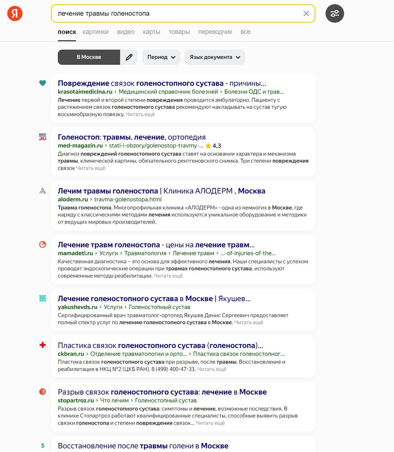Click the green S favicon of last result
The image size is (394, 452).
point(43,446)
